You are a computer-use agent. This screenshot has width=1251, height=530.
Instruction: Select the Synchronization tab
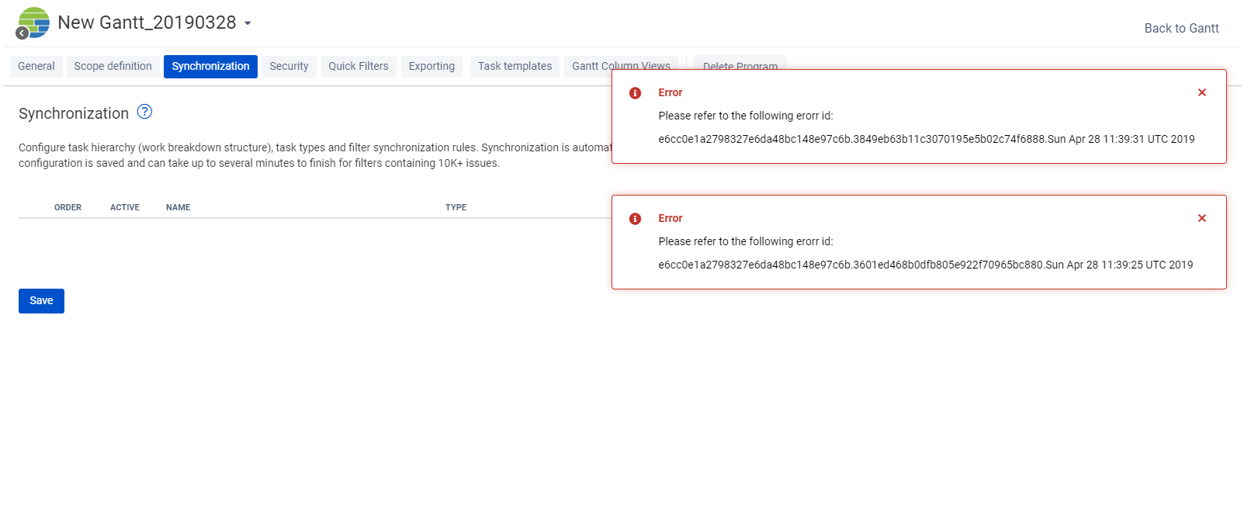pyautogui.click(x=210, y=67)
